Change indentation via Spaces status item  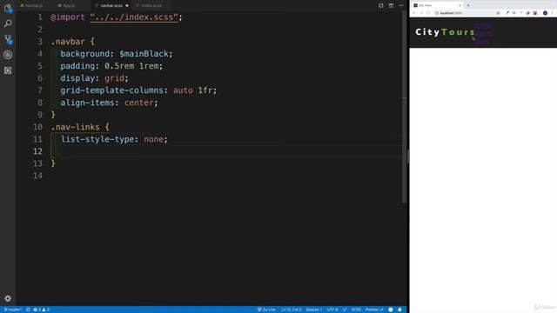coord(314,310)
